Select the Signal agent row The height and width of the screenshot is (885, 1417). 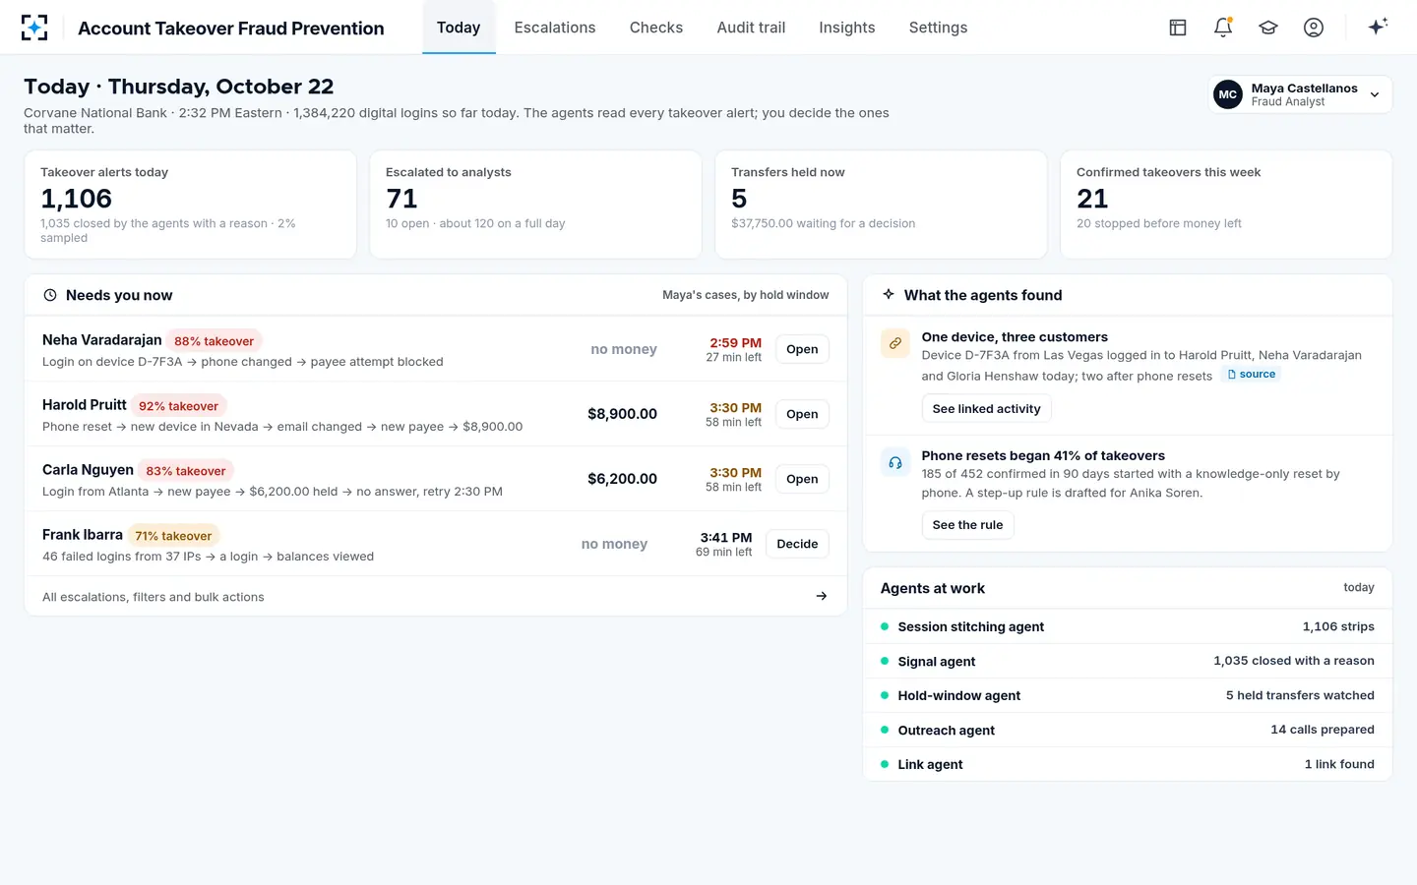point(1128,661)
